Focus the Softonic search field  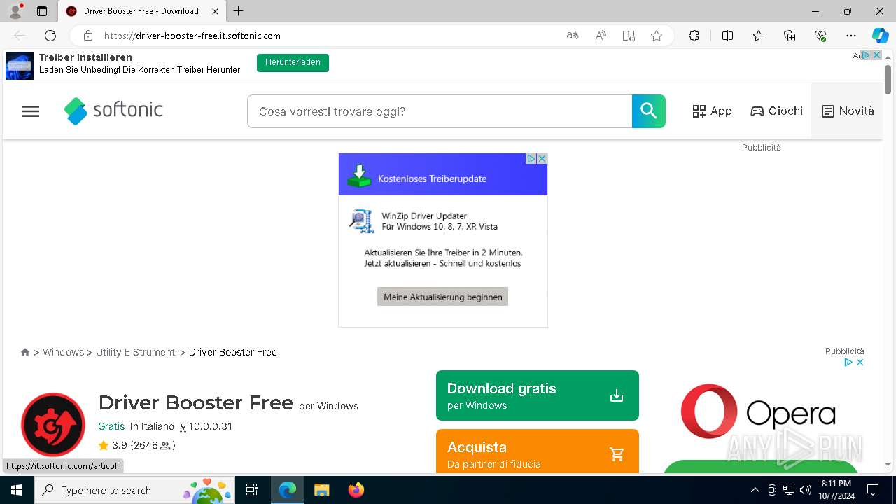coord(440,111)
